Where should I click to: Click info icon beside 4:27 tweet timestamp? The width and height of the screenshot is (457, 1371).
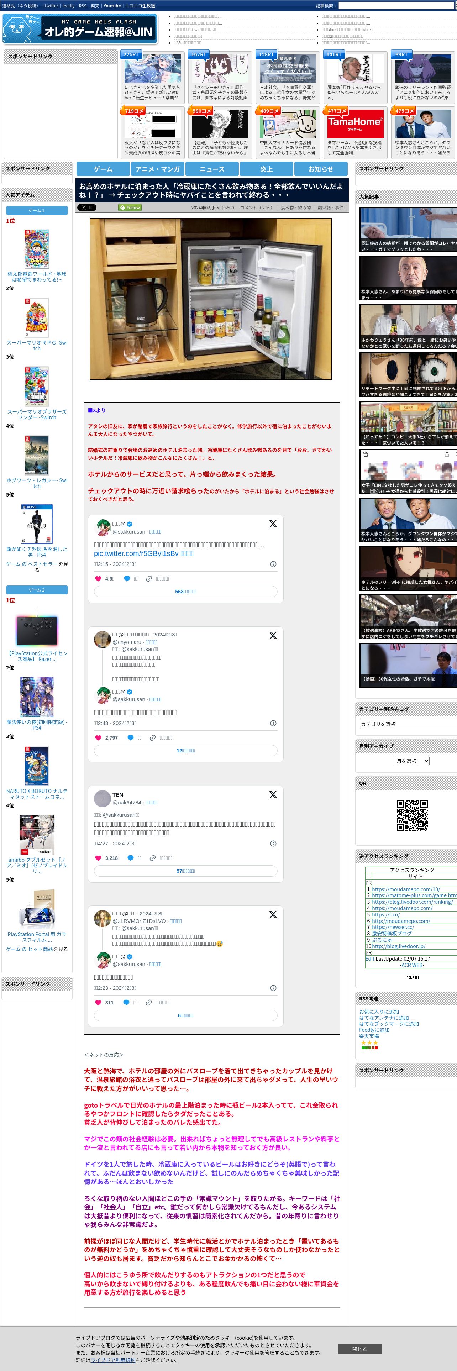pos(273,844)
